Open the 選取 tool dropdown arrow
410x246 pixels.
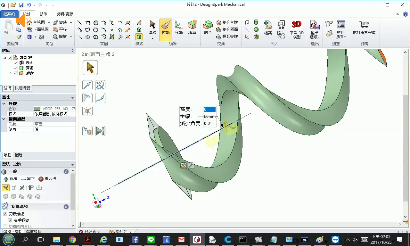(x=152, y=38)
